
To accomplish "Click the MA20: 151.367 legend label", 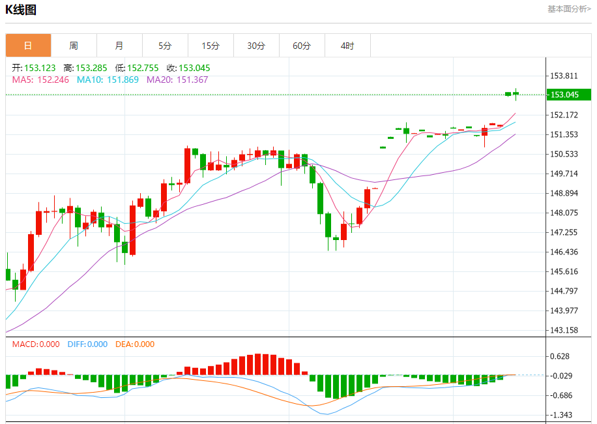I will coord(177,80).
